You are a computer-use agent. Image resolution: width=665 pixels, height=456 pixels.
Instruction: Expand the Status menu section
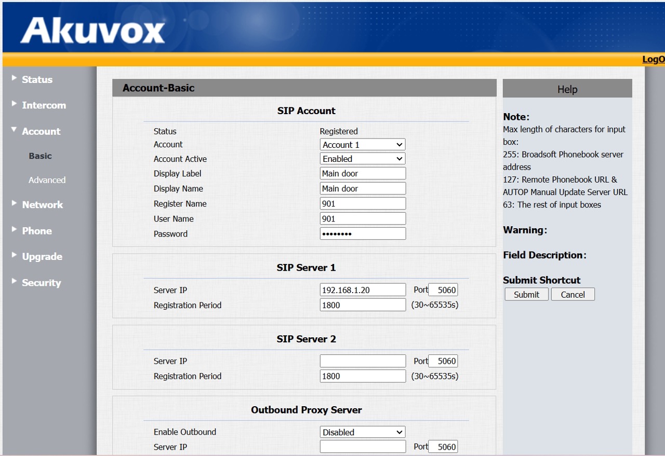(x=37, y=79)
